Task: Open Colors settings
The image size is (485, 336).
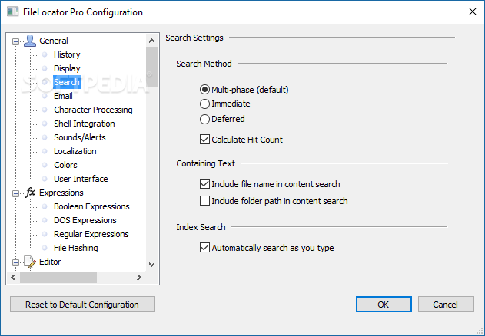Action: [x=65, y=165]
